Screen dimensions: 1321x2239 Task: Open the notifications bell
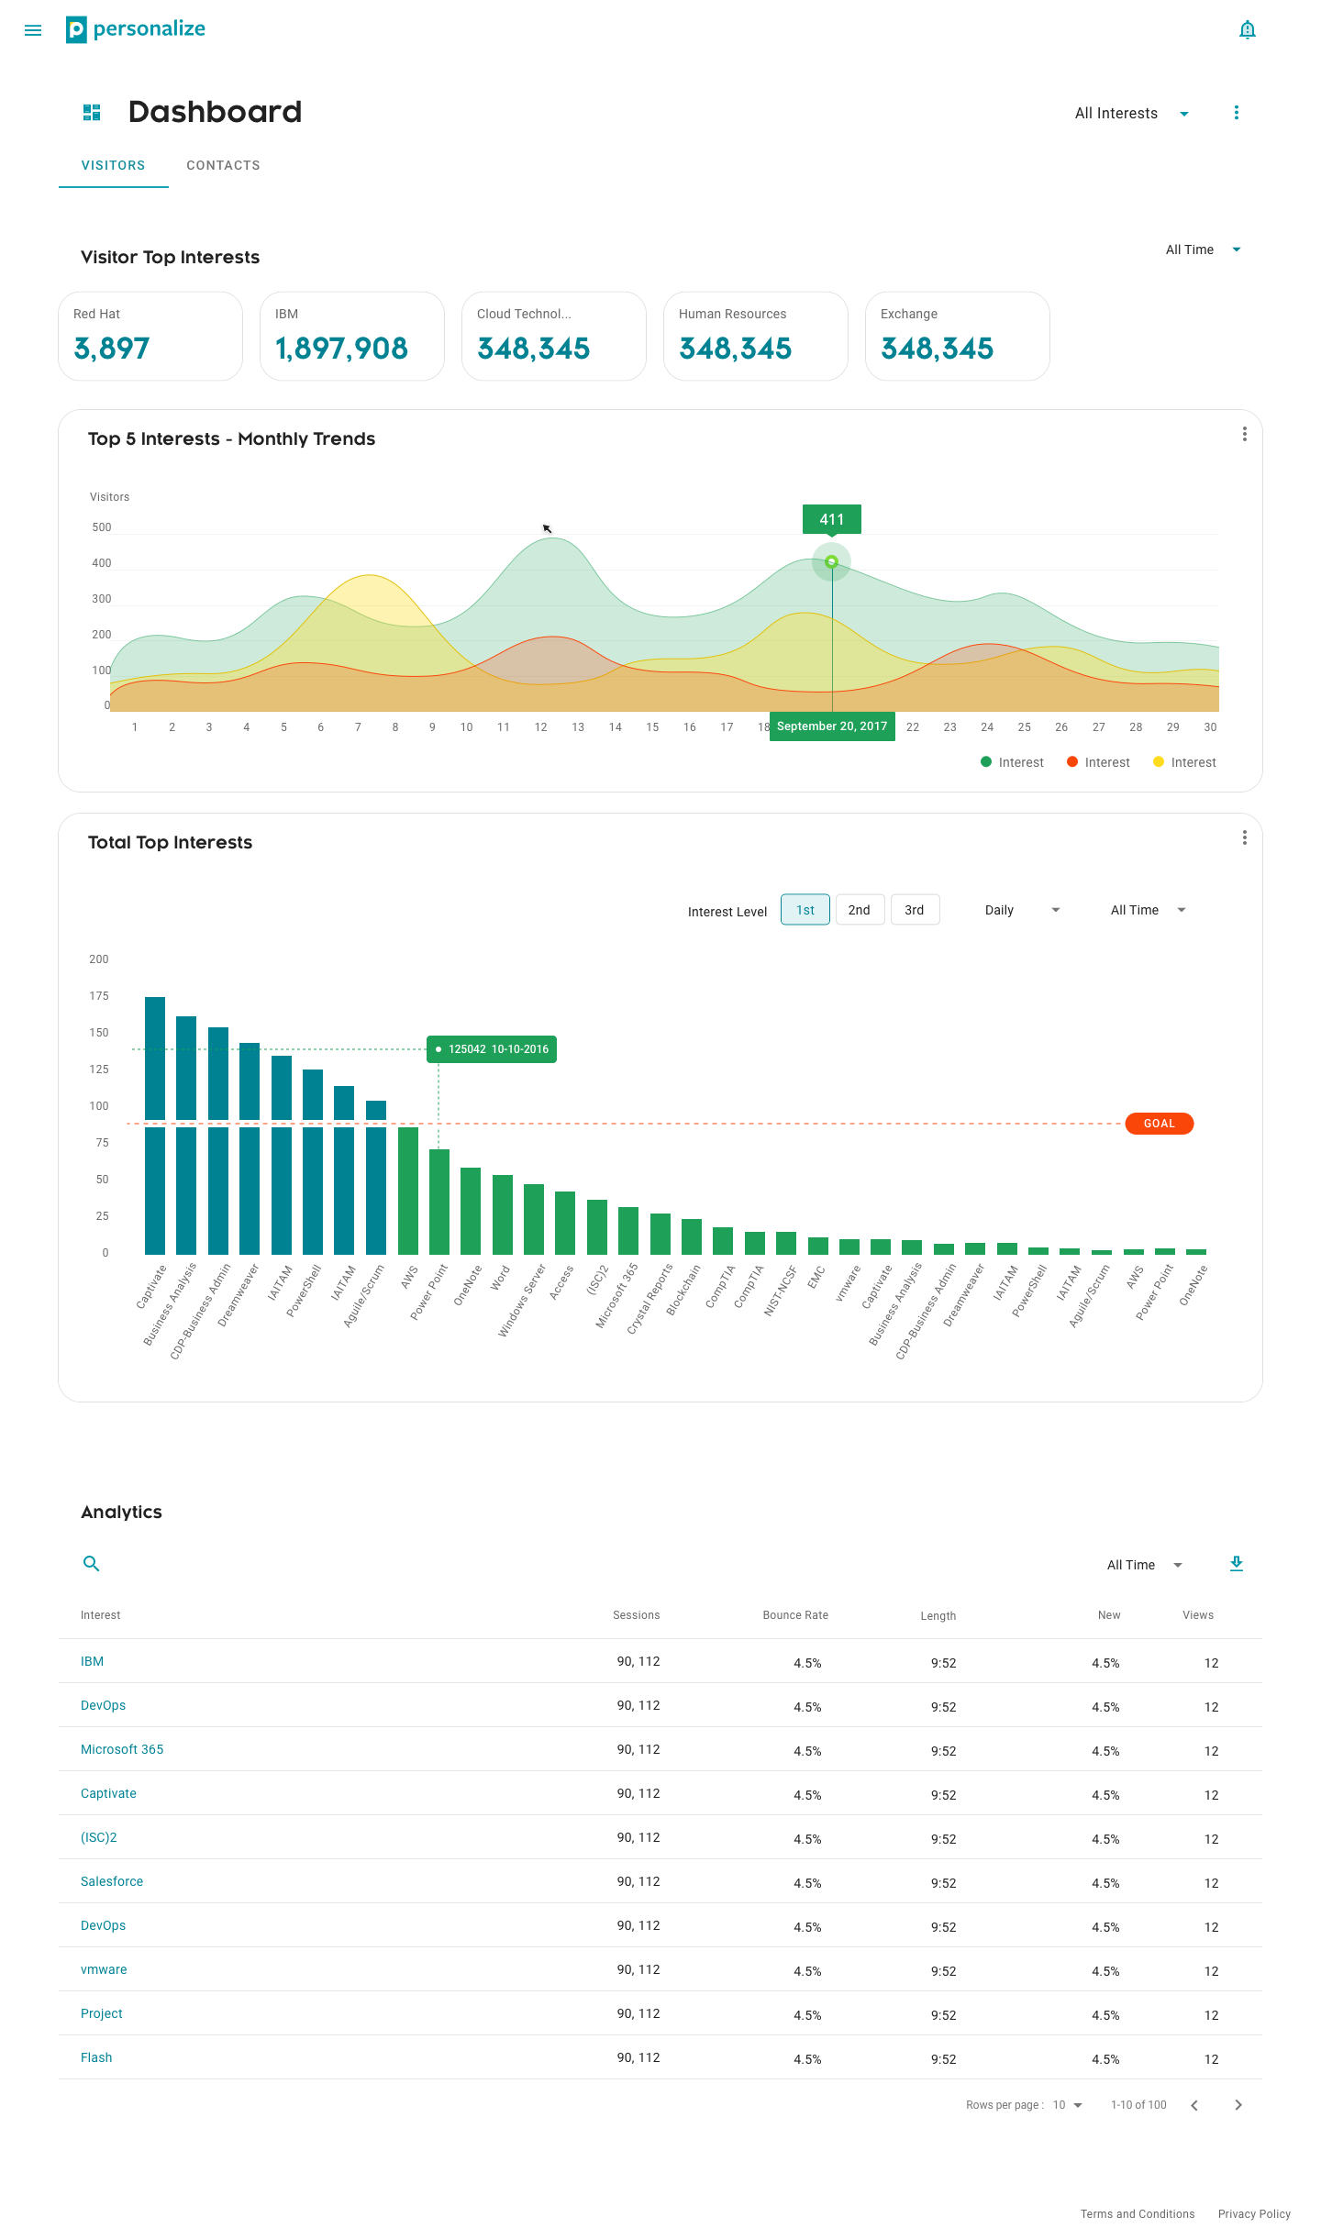1247,30
